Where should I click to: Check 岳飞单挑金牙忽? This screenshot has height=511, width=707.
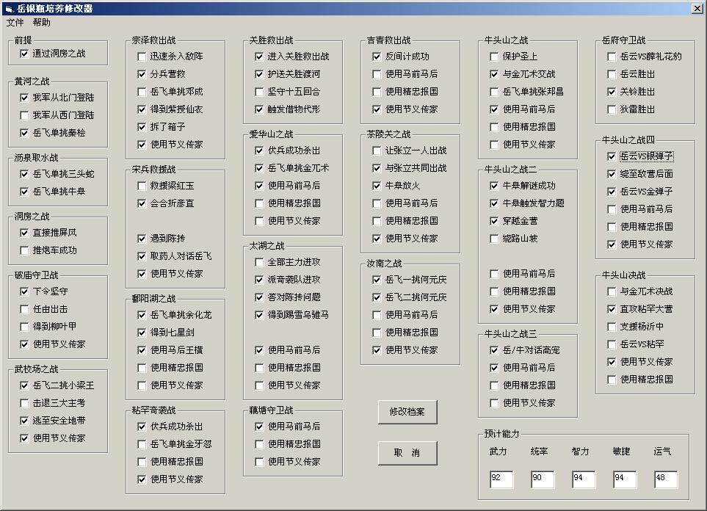tap(142, 444)
